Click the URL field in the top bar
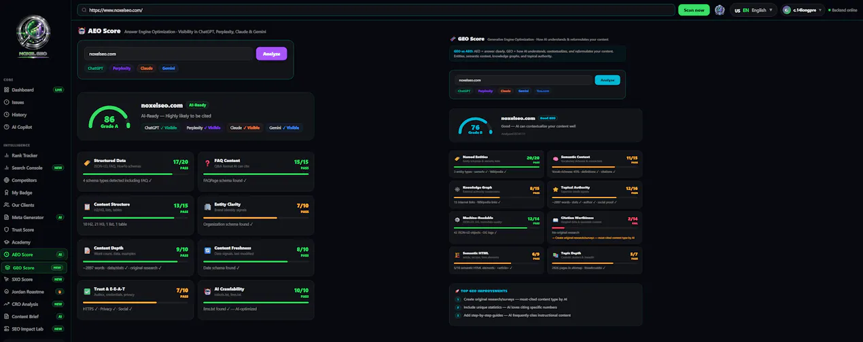 376,10
